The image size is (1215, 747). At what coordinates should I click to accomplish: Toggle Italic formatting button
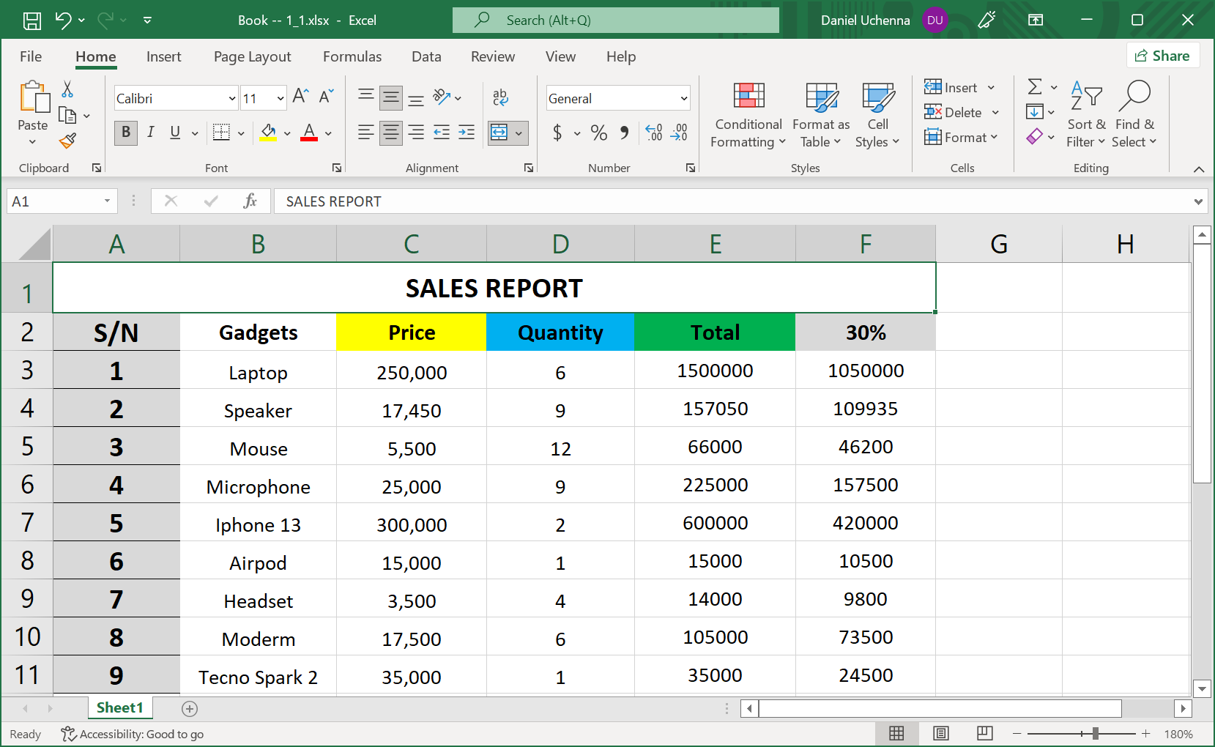[x=150, y=133]
